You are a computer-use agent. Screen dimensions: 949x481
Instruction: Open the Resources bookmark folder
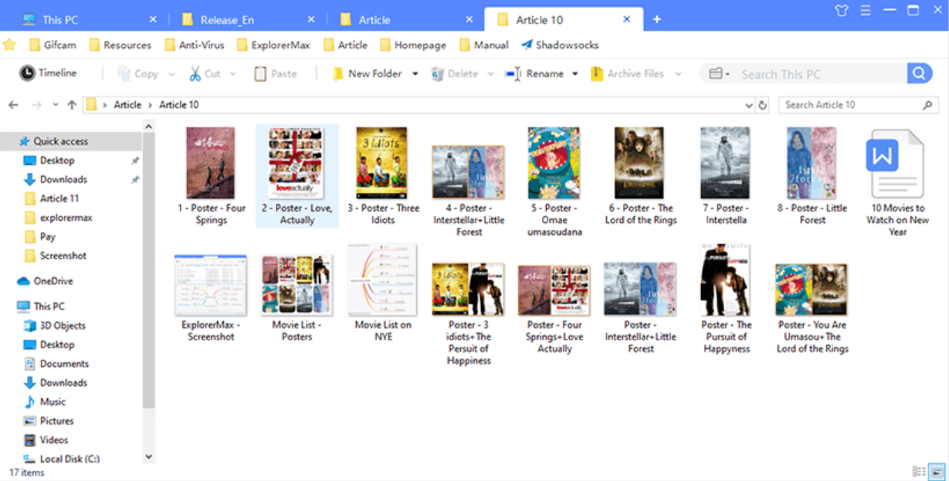(120, 45)
